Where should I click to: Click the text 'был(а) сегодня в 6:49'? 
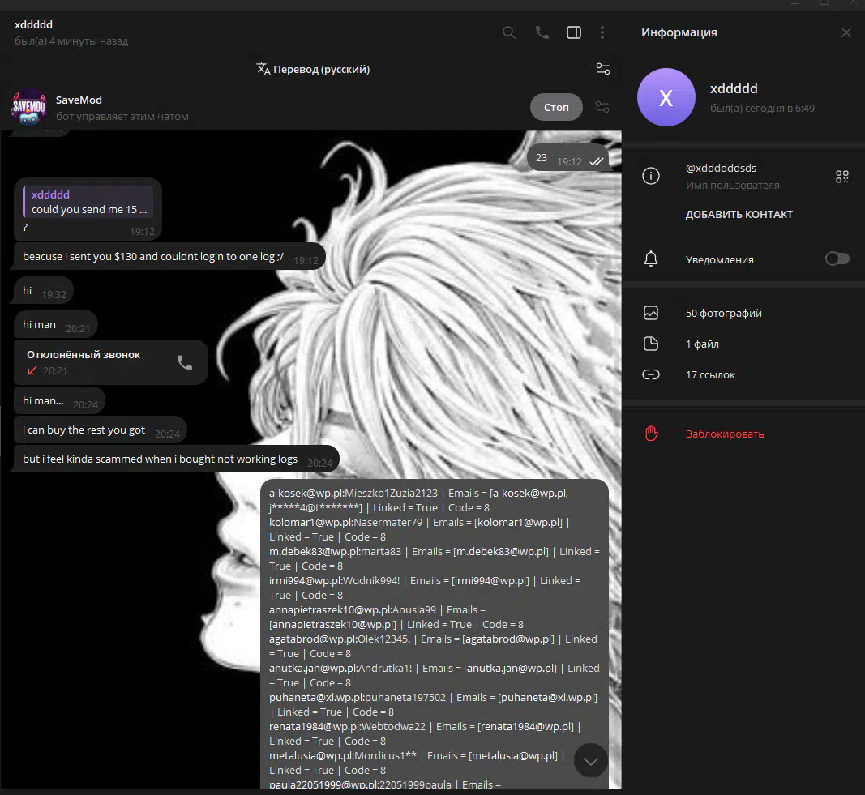[762, 109]
